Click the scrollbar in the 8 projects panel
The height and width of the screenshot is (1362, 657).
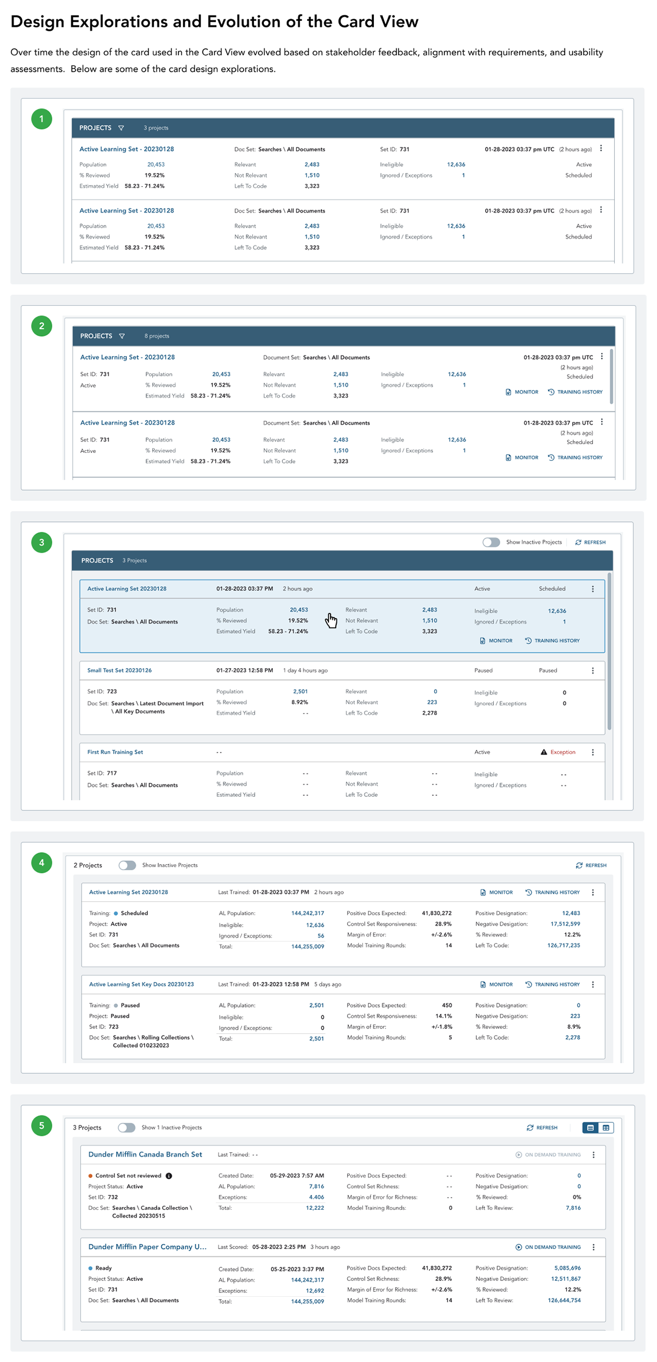(611, 376)
